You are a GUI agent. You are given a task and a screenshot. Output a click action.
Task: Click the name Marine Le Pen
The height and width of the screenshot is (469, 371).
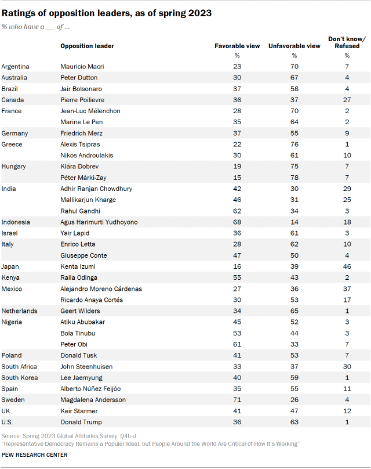click(81, 122)
